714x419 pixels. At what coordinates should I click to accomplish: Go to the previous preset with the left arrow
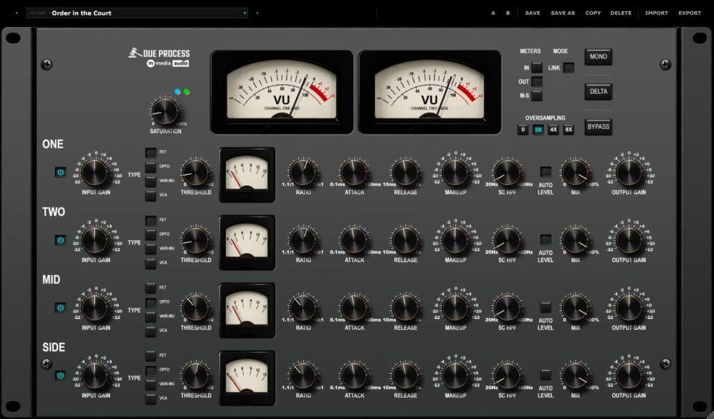[17, 13]
